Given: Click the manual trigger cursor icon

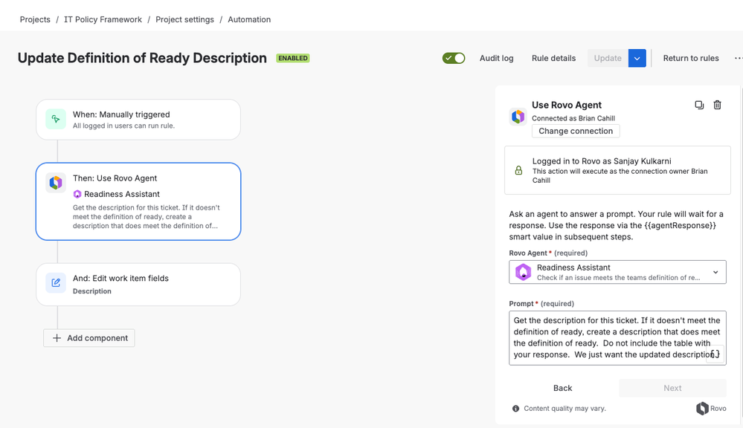Looking at the screenshot, I should (56, 120).
